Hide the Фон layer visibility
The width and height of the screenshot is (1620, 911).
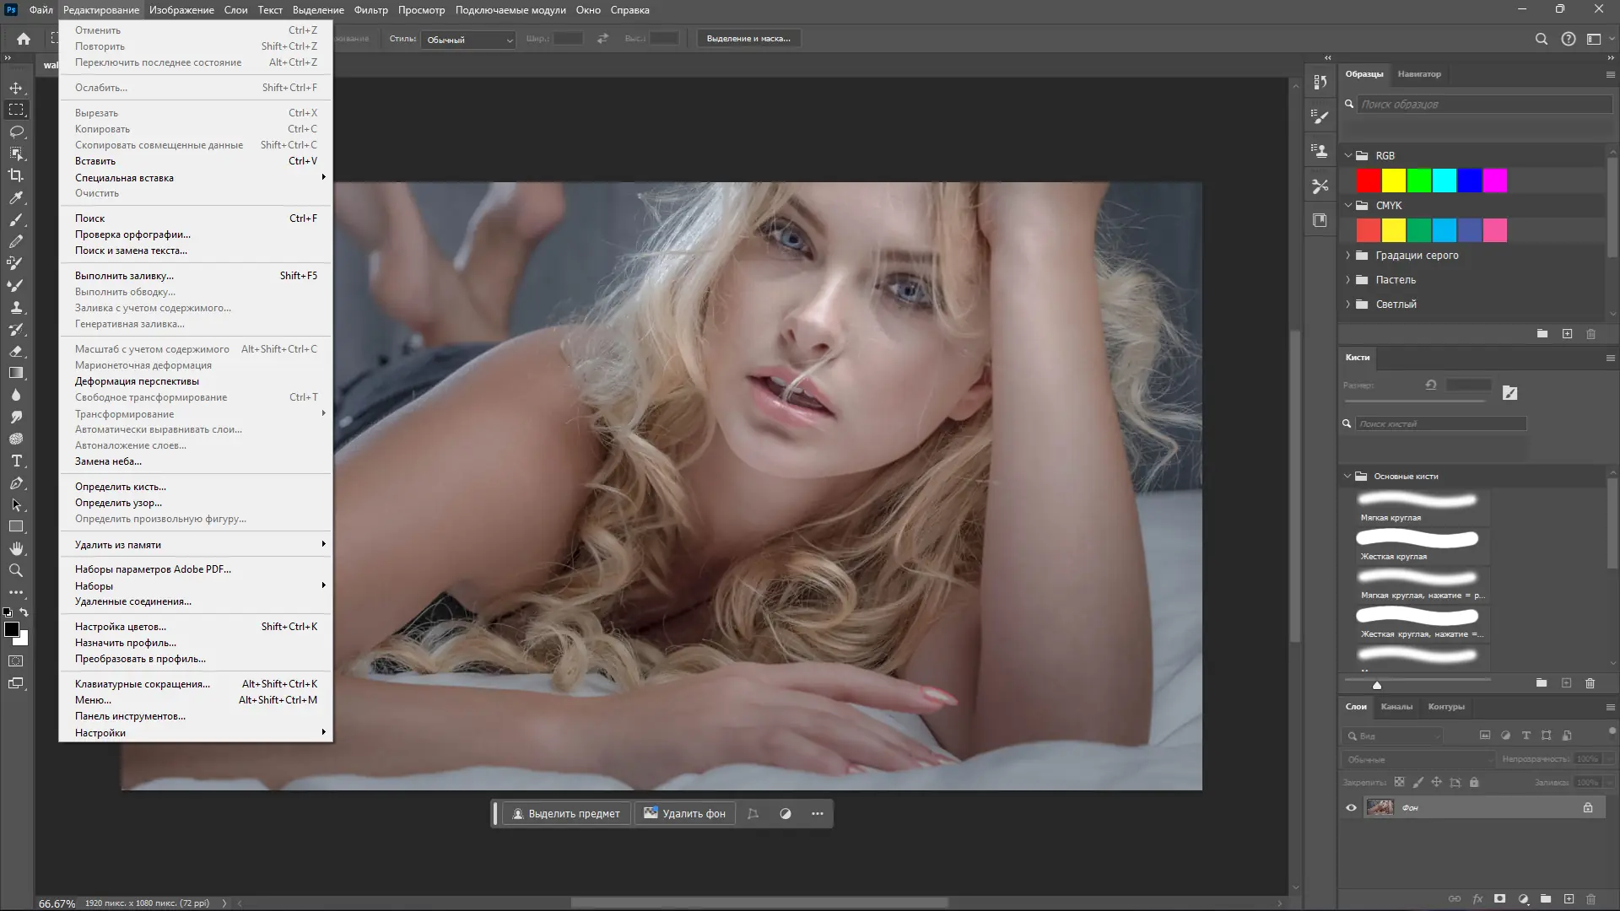(1351, 807)
